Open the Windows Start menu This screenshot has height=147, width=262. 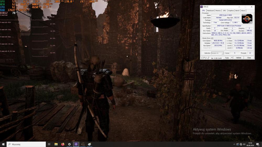click(x=3, y=144)
